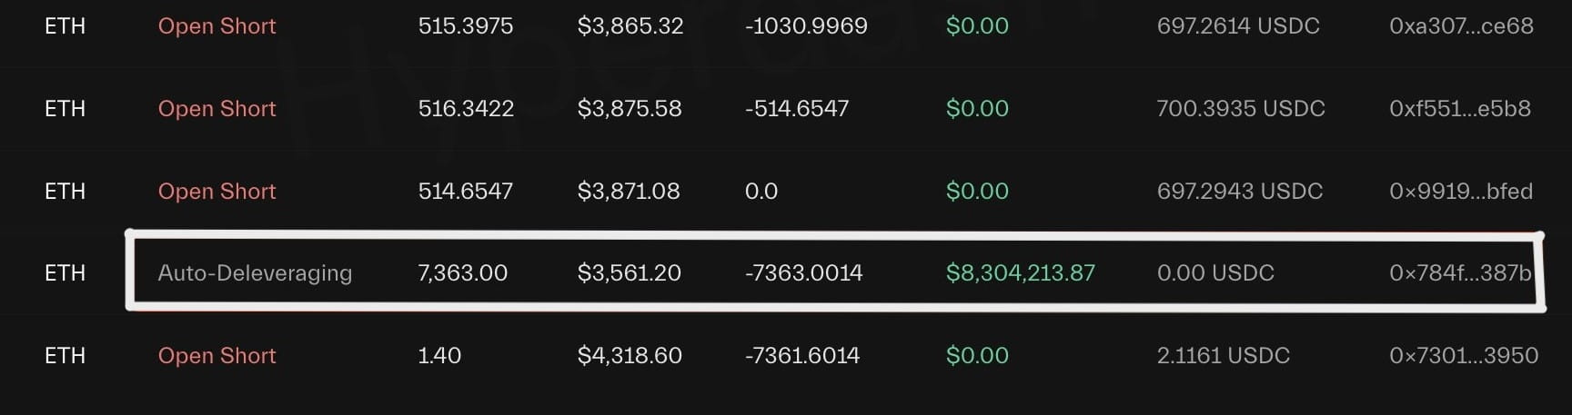Click Open Short at price $4,318.60
Viewport: 1572px width, 415px height.
coord(217,356)
